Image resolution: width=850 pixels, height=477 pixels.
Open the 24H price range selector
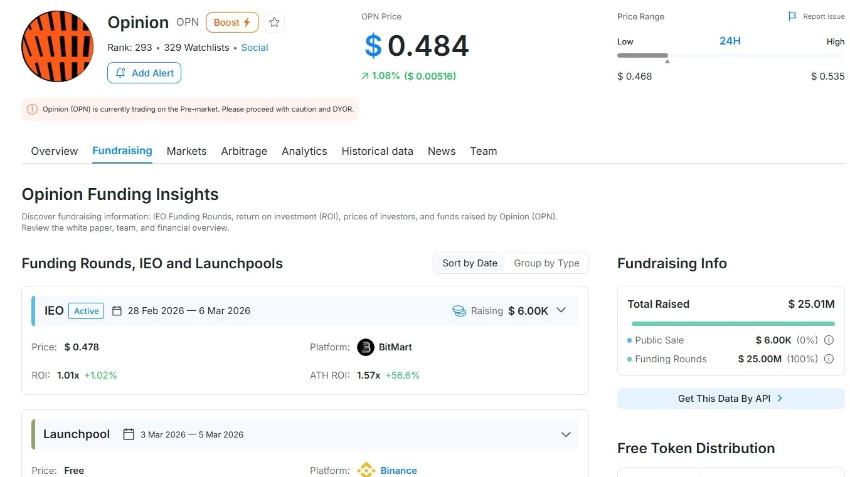(x=730, y=41)
